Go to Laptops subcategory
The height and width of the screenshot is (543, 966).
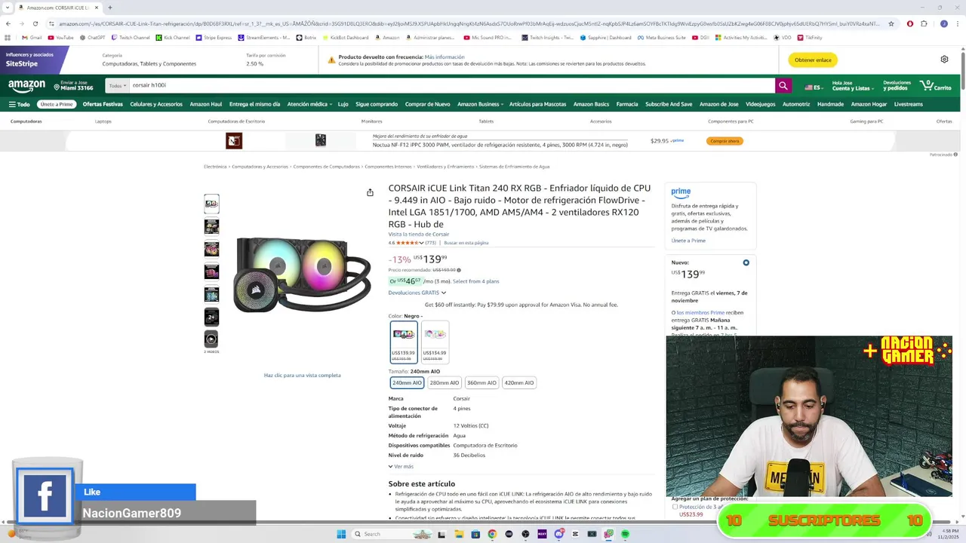[103, 121]
